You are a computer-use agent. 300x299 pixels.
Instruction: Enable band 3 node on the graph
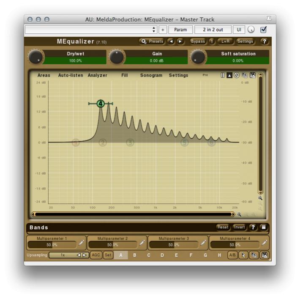130,143
